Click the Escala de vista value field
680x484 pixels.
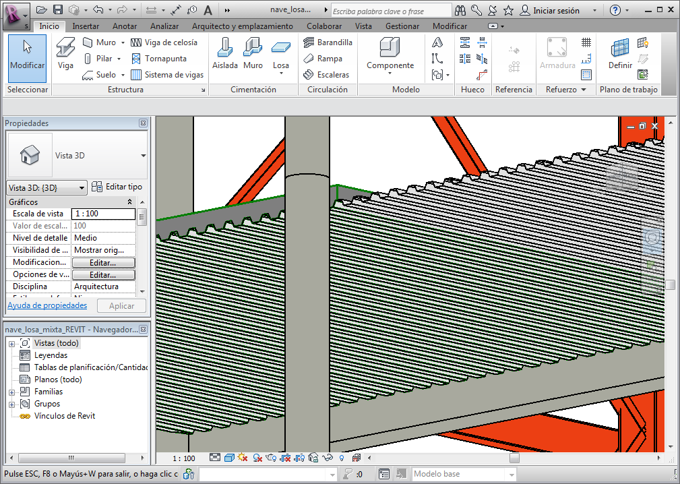103,214
